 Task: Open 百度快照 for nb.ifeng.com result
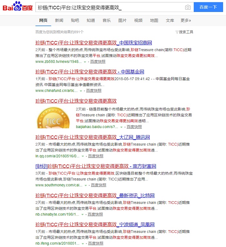click(96, 243)
